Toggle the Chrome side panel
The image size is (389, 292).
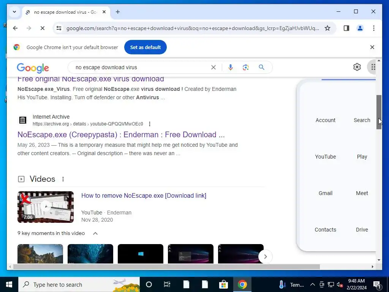pyautogui.click(x=346, y=28)
